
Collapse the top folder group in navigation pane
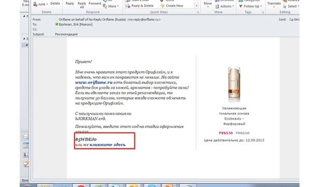click(x=24, y=16)
